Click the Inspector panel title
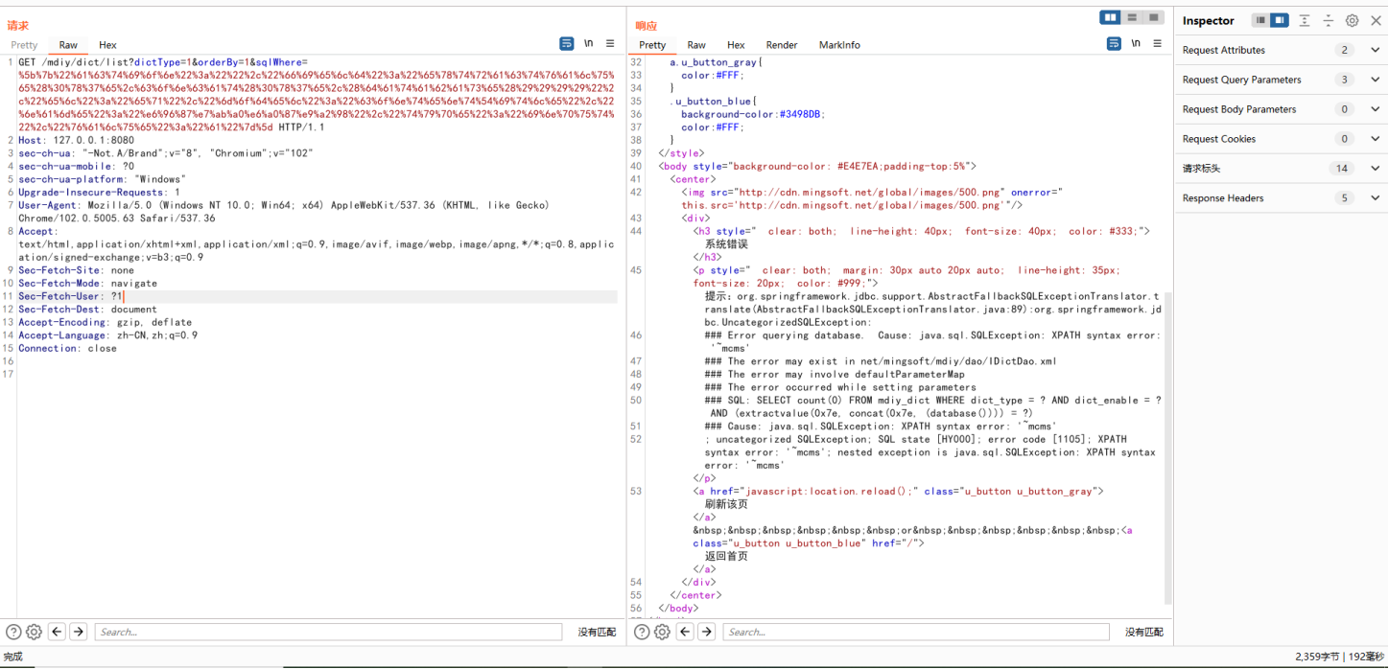The height and width of the screenshot is (669, 1389). [1209, 20]
